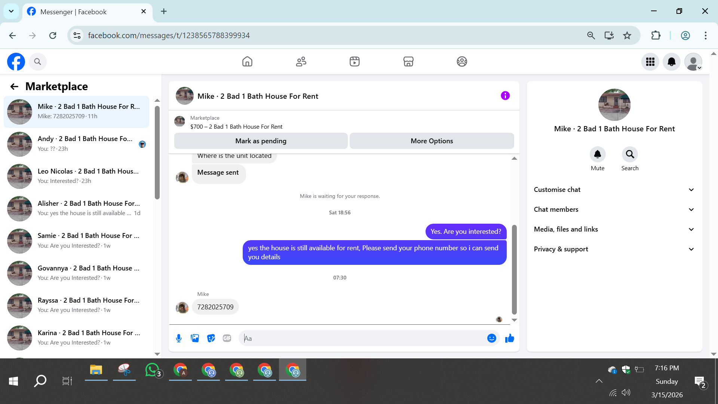View site information icon in address bar
The height and width of the screenshot is (404, 718).
point(77,36)
